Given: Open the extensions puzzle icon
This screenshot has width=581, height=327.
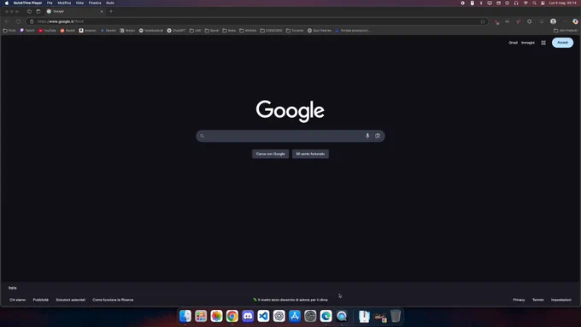Looking at the screenshot, I should 529,21.
